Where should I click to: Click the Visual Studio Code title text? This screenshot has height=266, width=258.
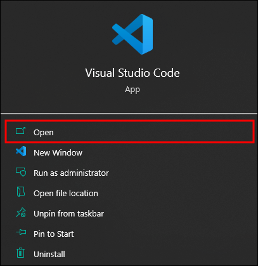pyautogui.click(x=132, y=73)
